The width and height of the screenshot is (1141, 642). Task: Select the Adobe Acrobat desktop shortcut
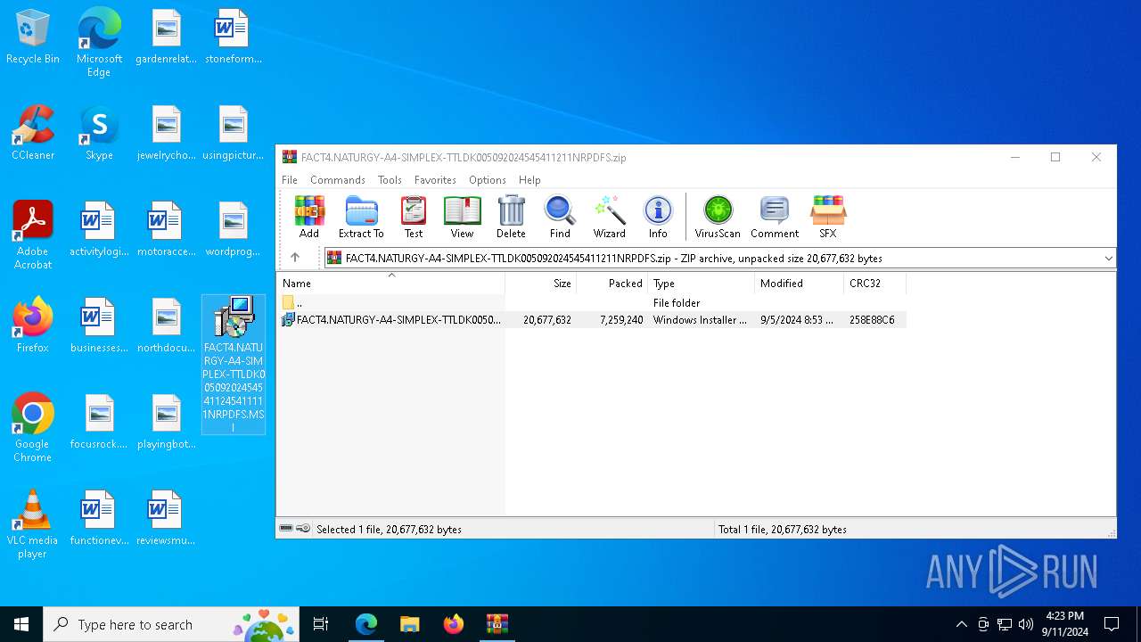click(x=33, y=235)
